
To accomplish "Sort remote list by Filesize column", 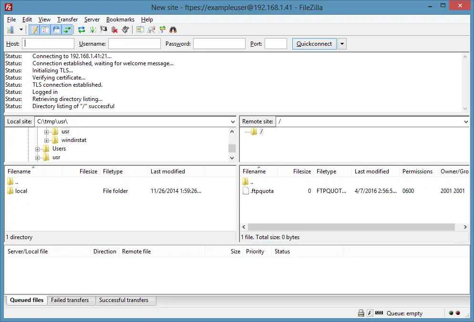I will pyautogui.click(x=295, y=171).
